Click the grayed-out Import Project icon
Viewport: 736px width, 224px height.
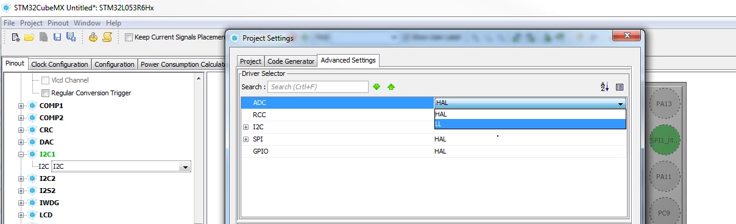pyautogui.click(x=43, y=37)
